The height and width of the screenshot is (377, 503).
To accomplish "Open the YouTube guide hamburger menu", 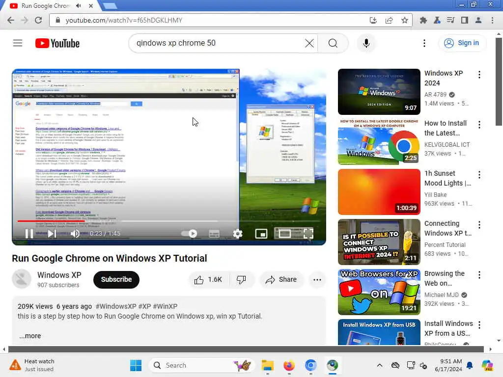I will click(x=18, y=43).
